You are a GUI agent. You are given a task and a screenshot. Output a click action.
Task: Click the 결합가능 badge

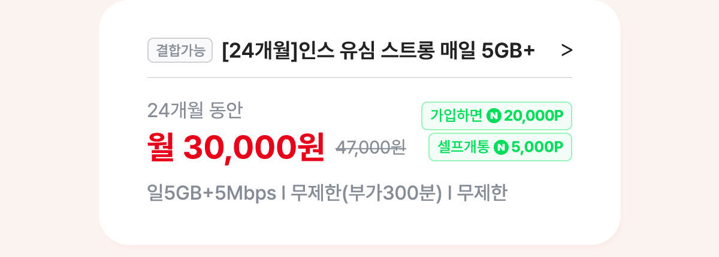(x=180, y=51)
